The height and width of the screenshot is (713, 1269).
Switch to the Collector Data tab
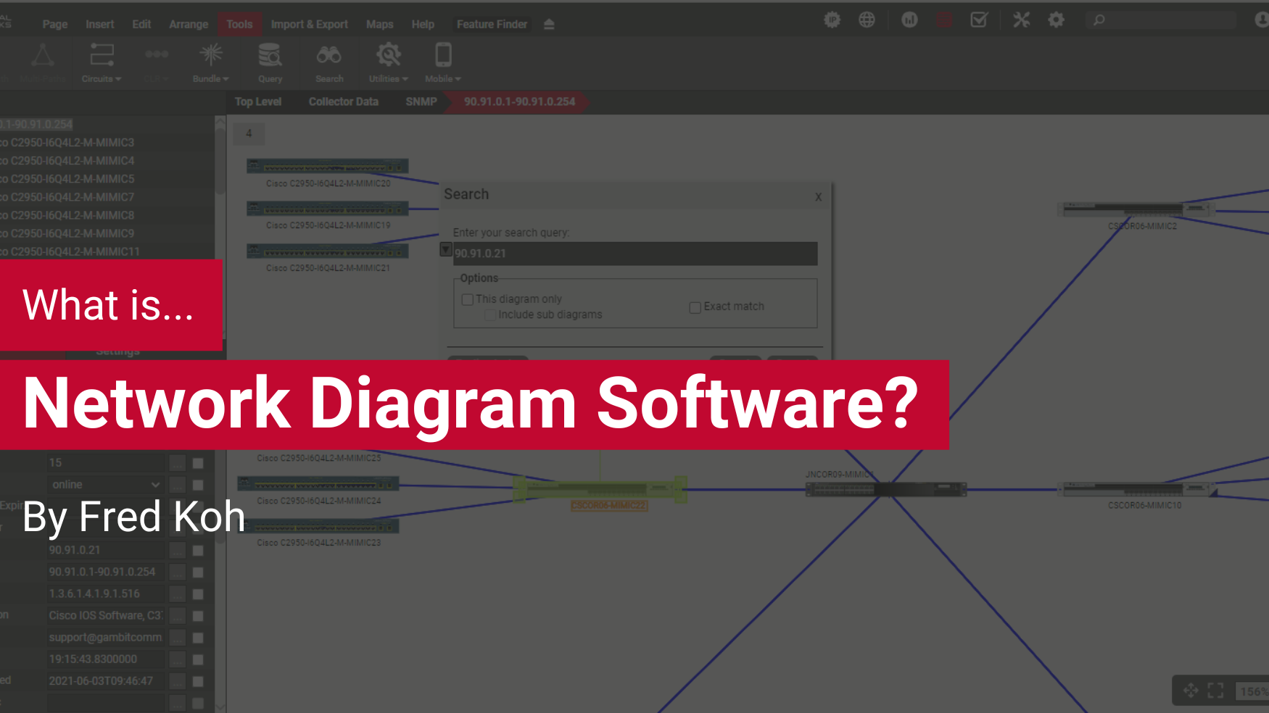[343, 101]
